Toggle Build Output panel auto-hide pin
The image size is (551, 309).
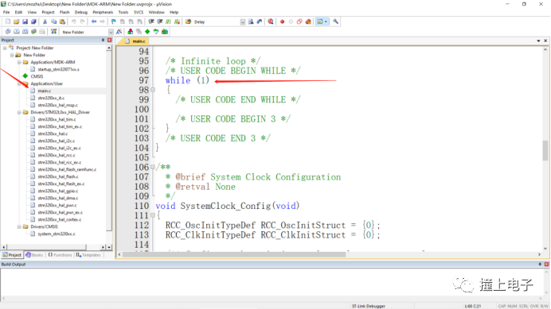(x=540, y=264)
